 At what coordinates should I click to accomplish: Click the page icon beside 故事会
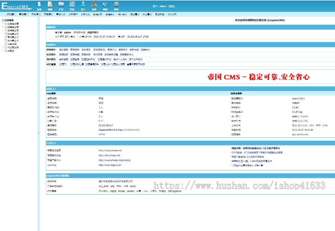(x=6, y=51)
